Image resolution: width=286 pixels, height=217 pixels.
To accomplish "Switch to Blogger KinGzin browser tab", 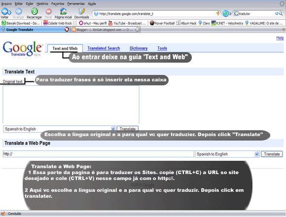I will coord(106,30).
